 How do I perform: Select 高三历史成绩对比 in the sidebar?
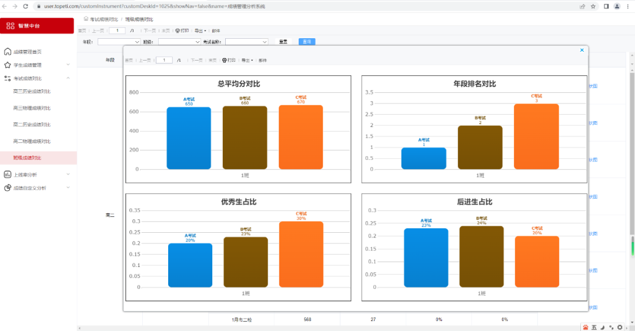[x=32, y=92]
